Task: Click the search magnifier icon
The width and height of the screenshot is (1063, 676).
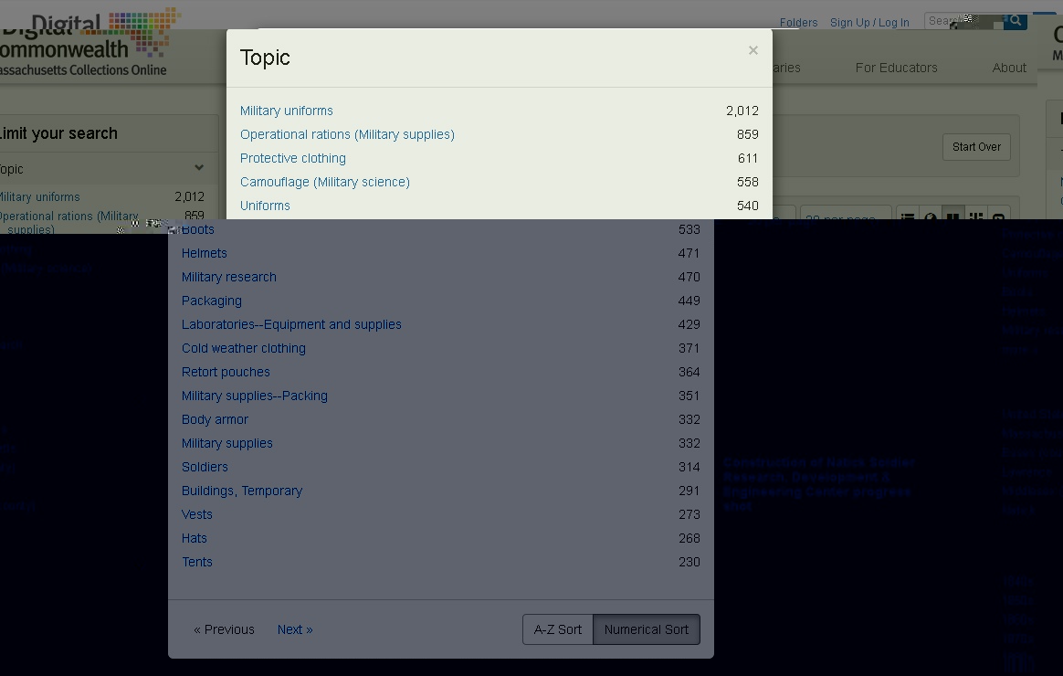Action: pyautogui.click(x=1015, y=20)
